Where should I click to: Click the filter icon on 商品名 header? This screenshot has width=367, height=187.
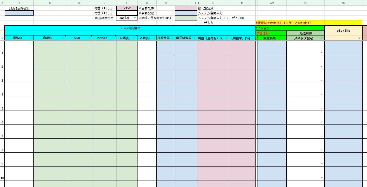coord(64,38)
